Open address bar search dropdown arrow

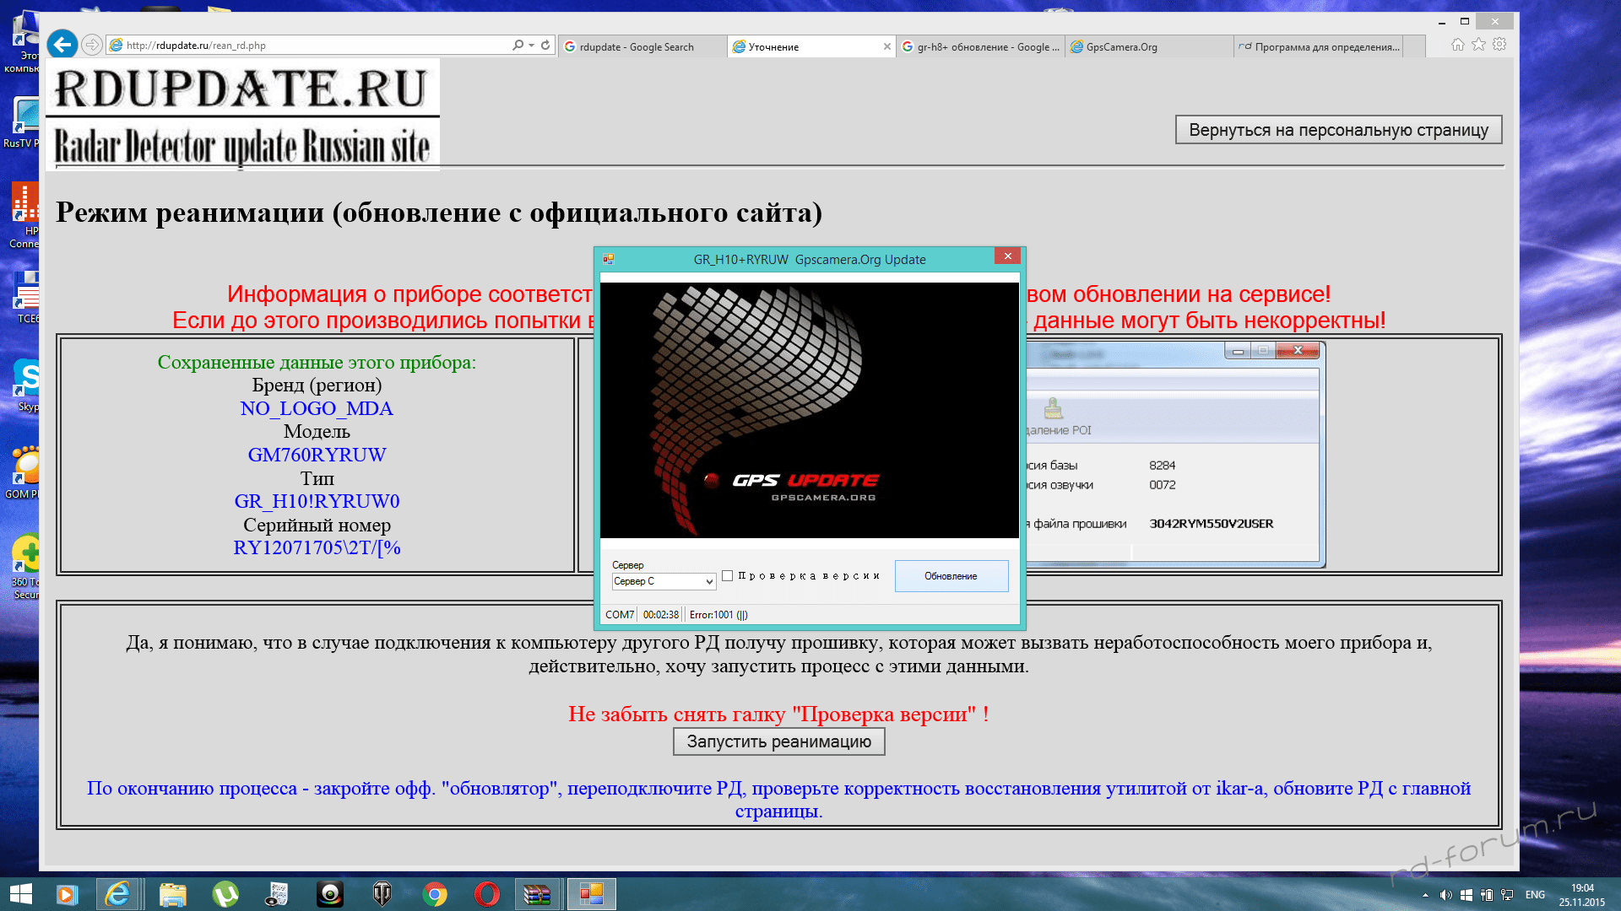pyautogui.click(x=531, y=46)
